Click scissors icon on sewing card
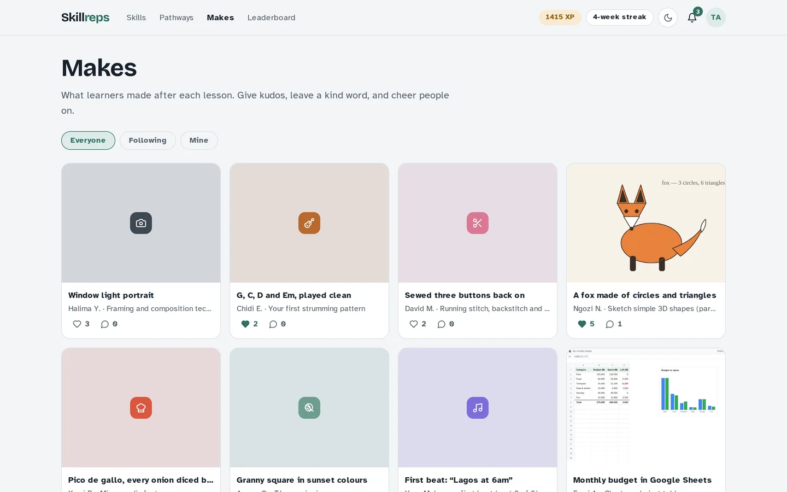The width and height of the screenshot is (787, 492). click(478, 223)
